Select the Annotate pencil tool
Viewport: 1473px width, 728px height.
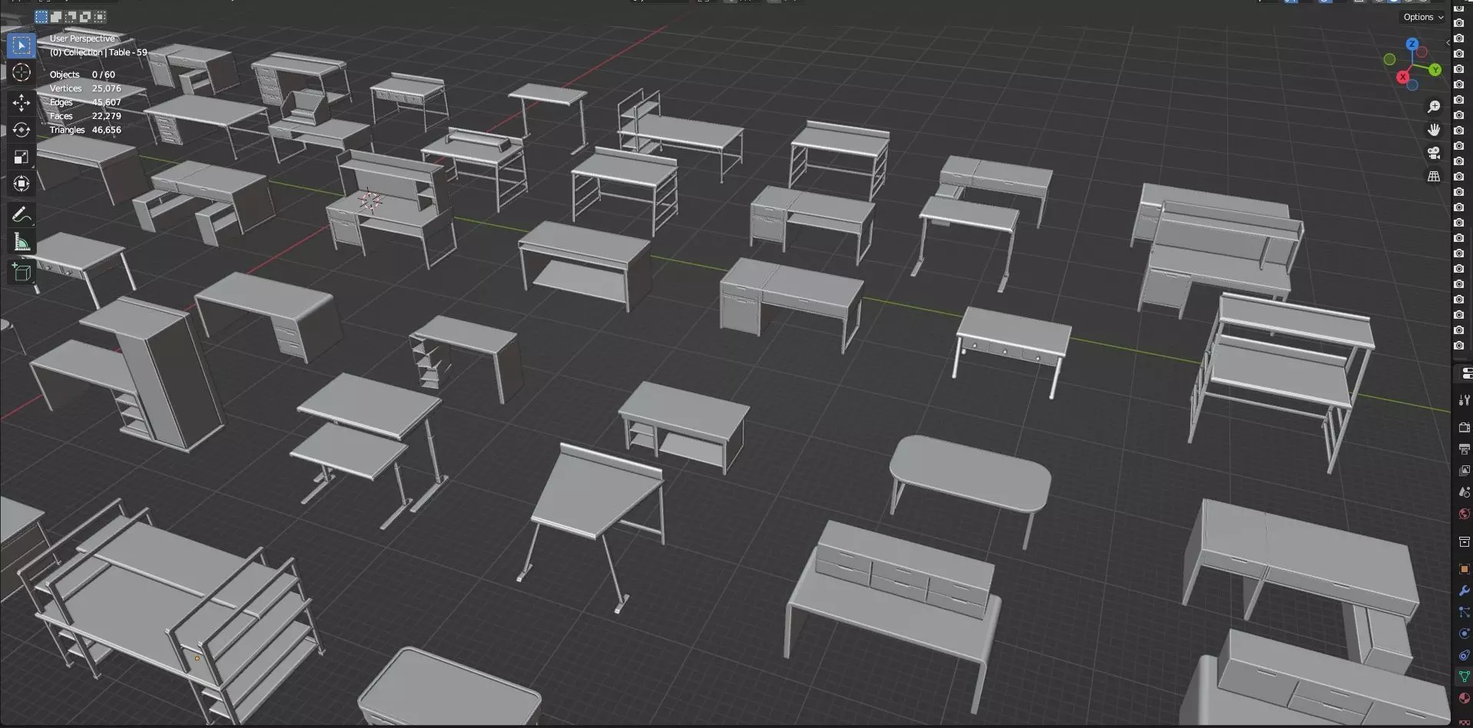(x=22, y=215)
